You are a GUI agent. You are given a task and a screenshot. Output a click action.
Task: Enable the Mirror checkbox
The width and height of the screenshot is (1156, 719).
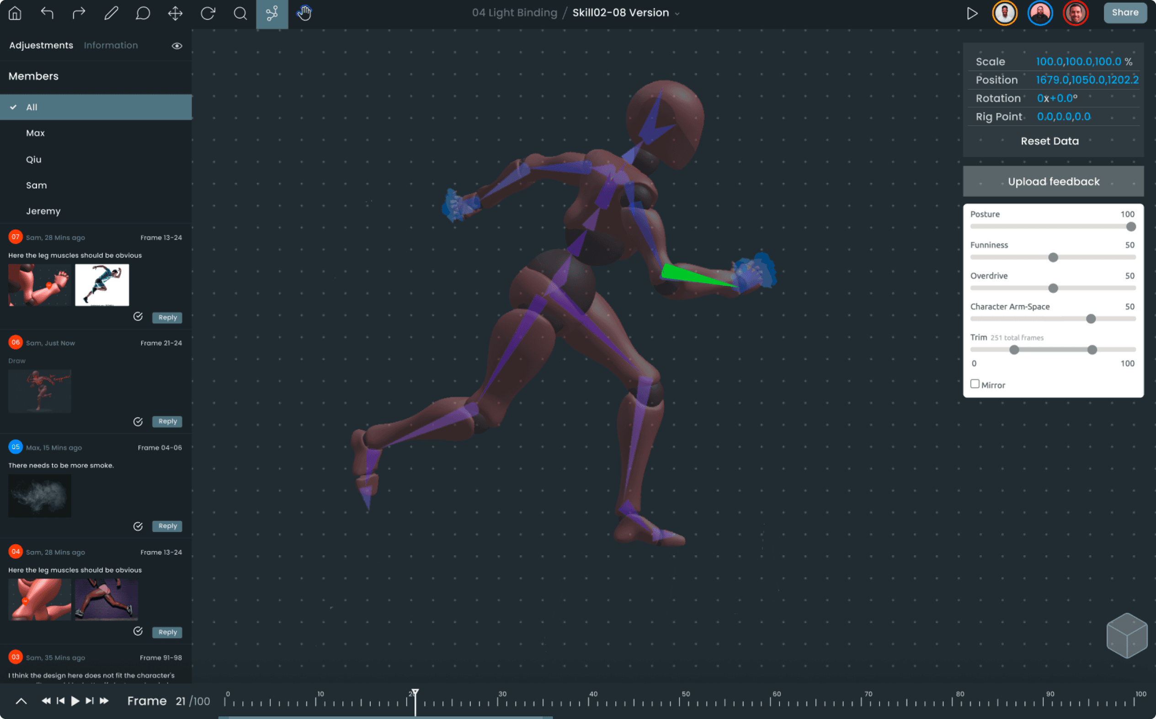click(x=975, y=384)
